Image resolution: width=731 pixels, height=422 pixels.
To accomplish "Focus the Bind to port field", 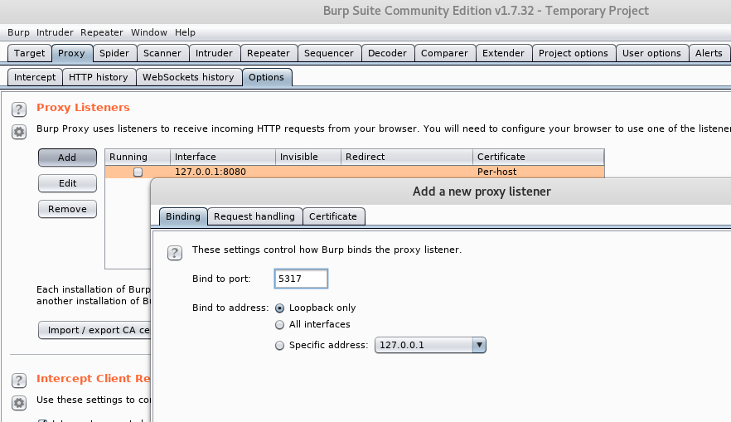I will [x=301, y=279].
